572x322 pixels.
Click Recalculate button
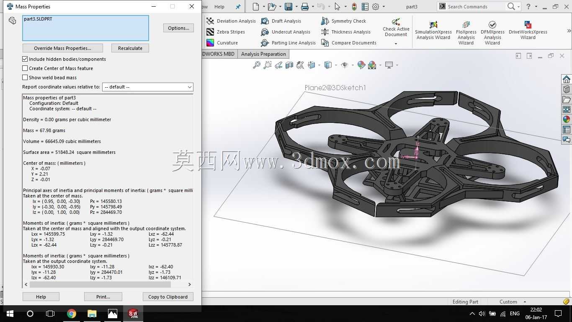(130, 48)
